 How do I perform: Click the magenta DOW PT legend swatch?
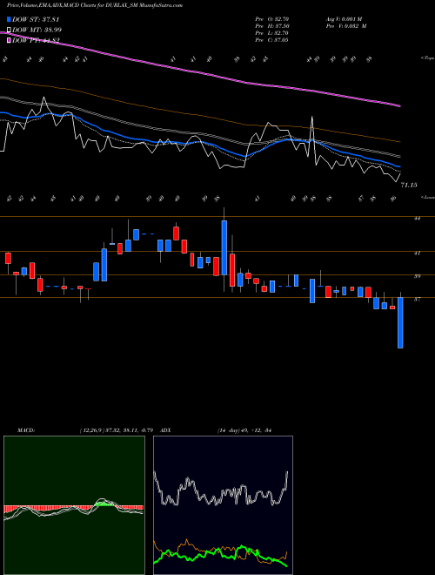click(10, 40)
